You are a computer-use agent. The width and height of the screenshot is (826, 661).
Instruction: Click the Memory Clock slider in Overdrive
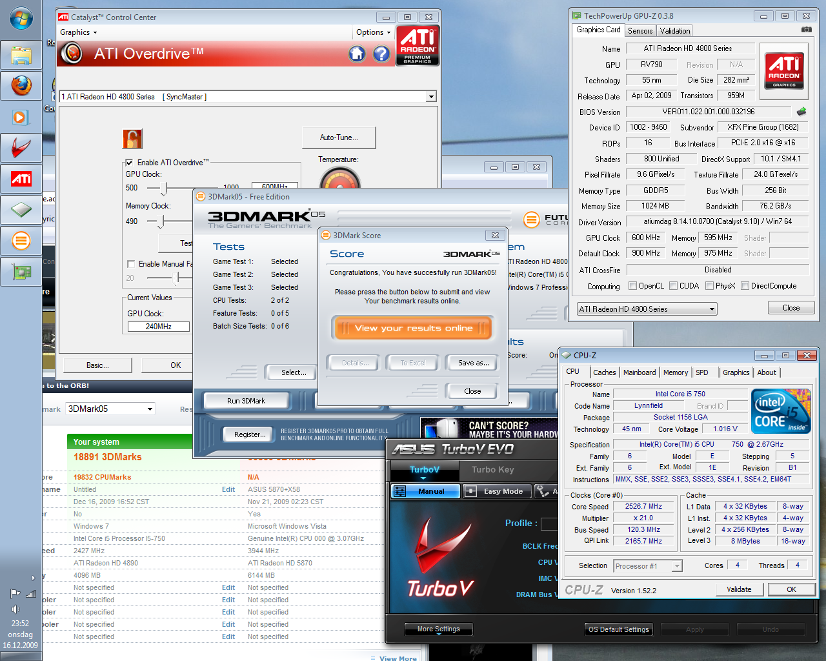pos(161,221)
